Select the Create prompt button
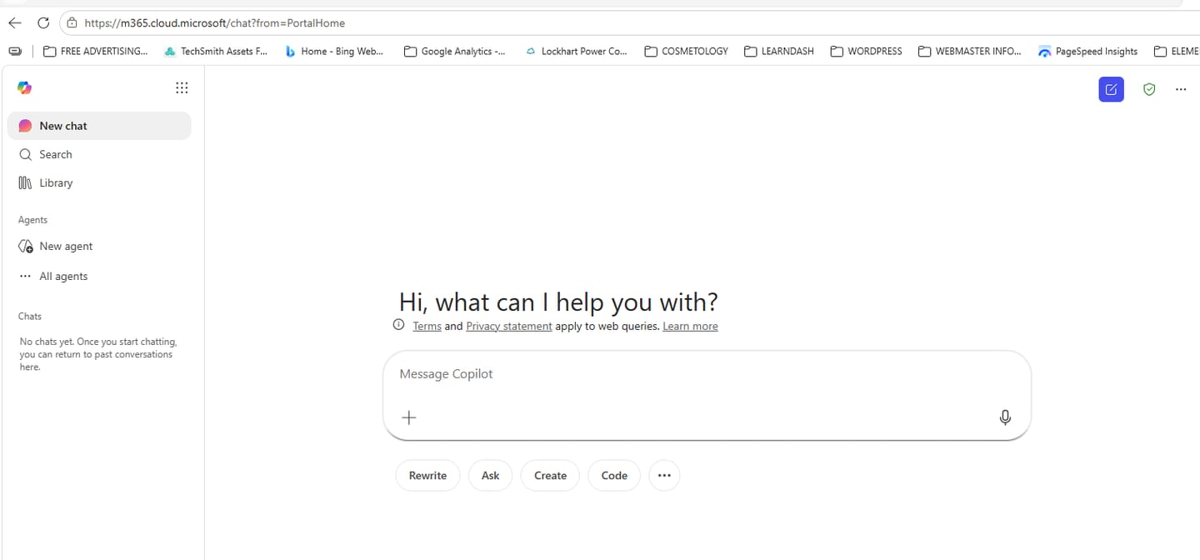Image resolution: width=1200 pixels, height=560 pixels. pyautogui.click(x=550, y=475)
